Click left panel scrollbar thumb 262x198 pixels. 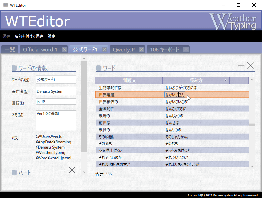pos(84,107)
